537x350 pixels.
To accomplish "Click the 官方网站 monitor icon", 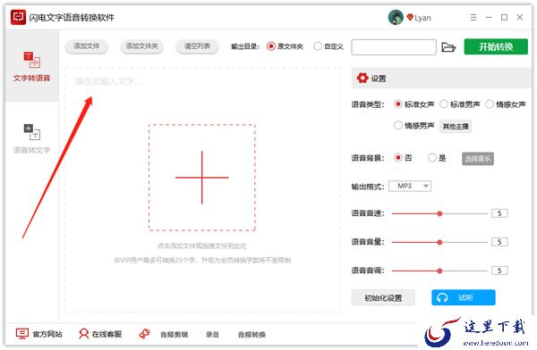I will 22,334.
